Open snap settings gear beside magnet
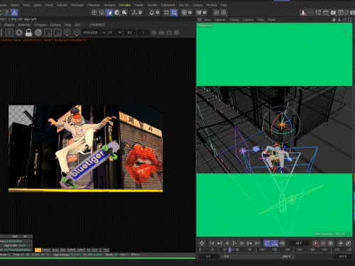 pyautogui.click(x=158, y=13)
